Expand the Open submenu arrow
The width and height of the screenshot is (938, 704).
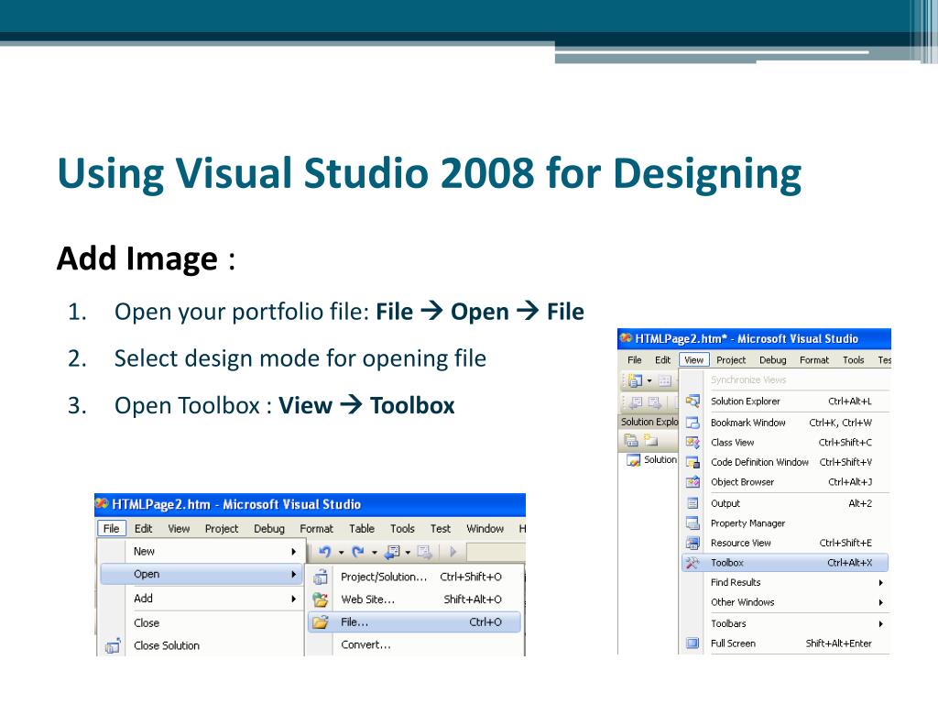click(x=294, y=574)
